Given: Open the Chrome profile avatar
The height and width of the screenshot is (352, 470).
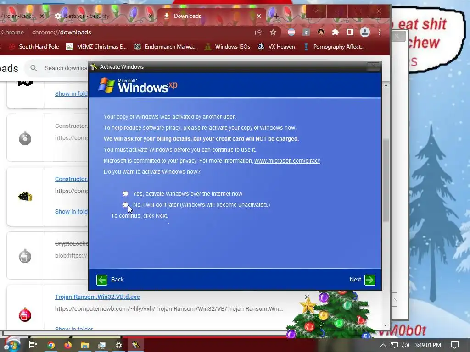Looking at the screenshot, I should 365,33.
